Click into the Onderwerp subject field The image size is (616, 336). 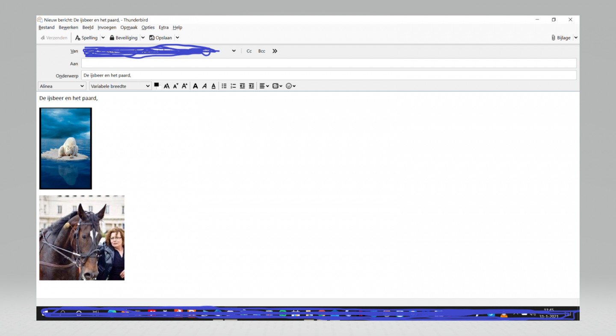(329, 75)
